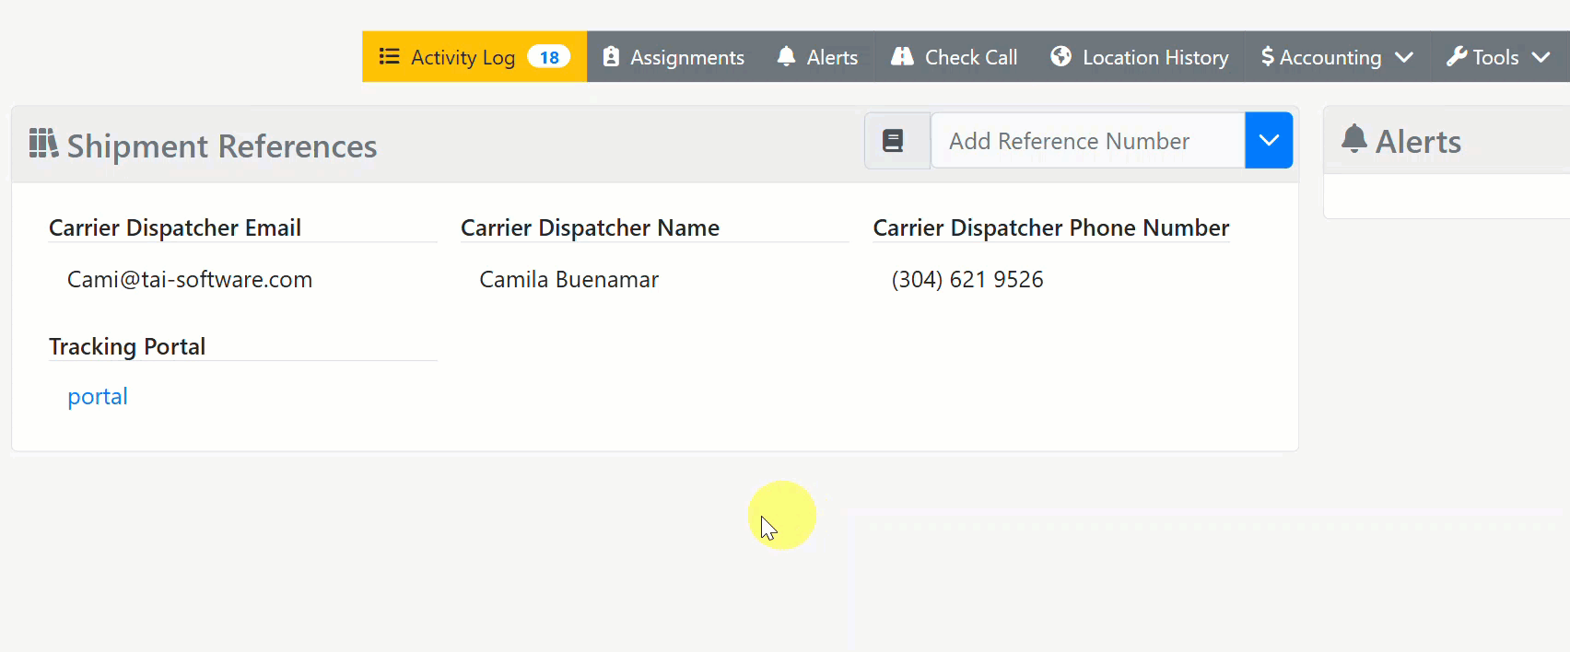Click the Cami@tai-software.com dispatcher email
This screenshot has width=1570, height=652.
(x=190, y=280)
